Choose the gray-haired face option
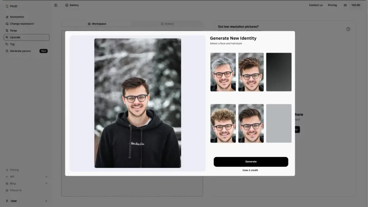 click(223, 72)
